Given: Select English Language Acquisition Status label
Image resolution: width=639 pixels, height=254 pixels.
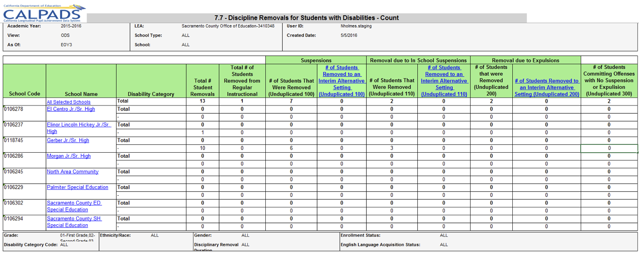Looking at the screenshot, I should (x=381, y=245).
